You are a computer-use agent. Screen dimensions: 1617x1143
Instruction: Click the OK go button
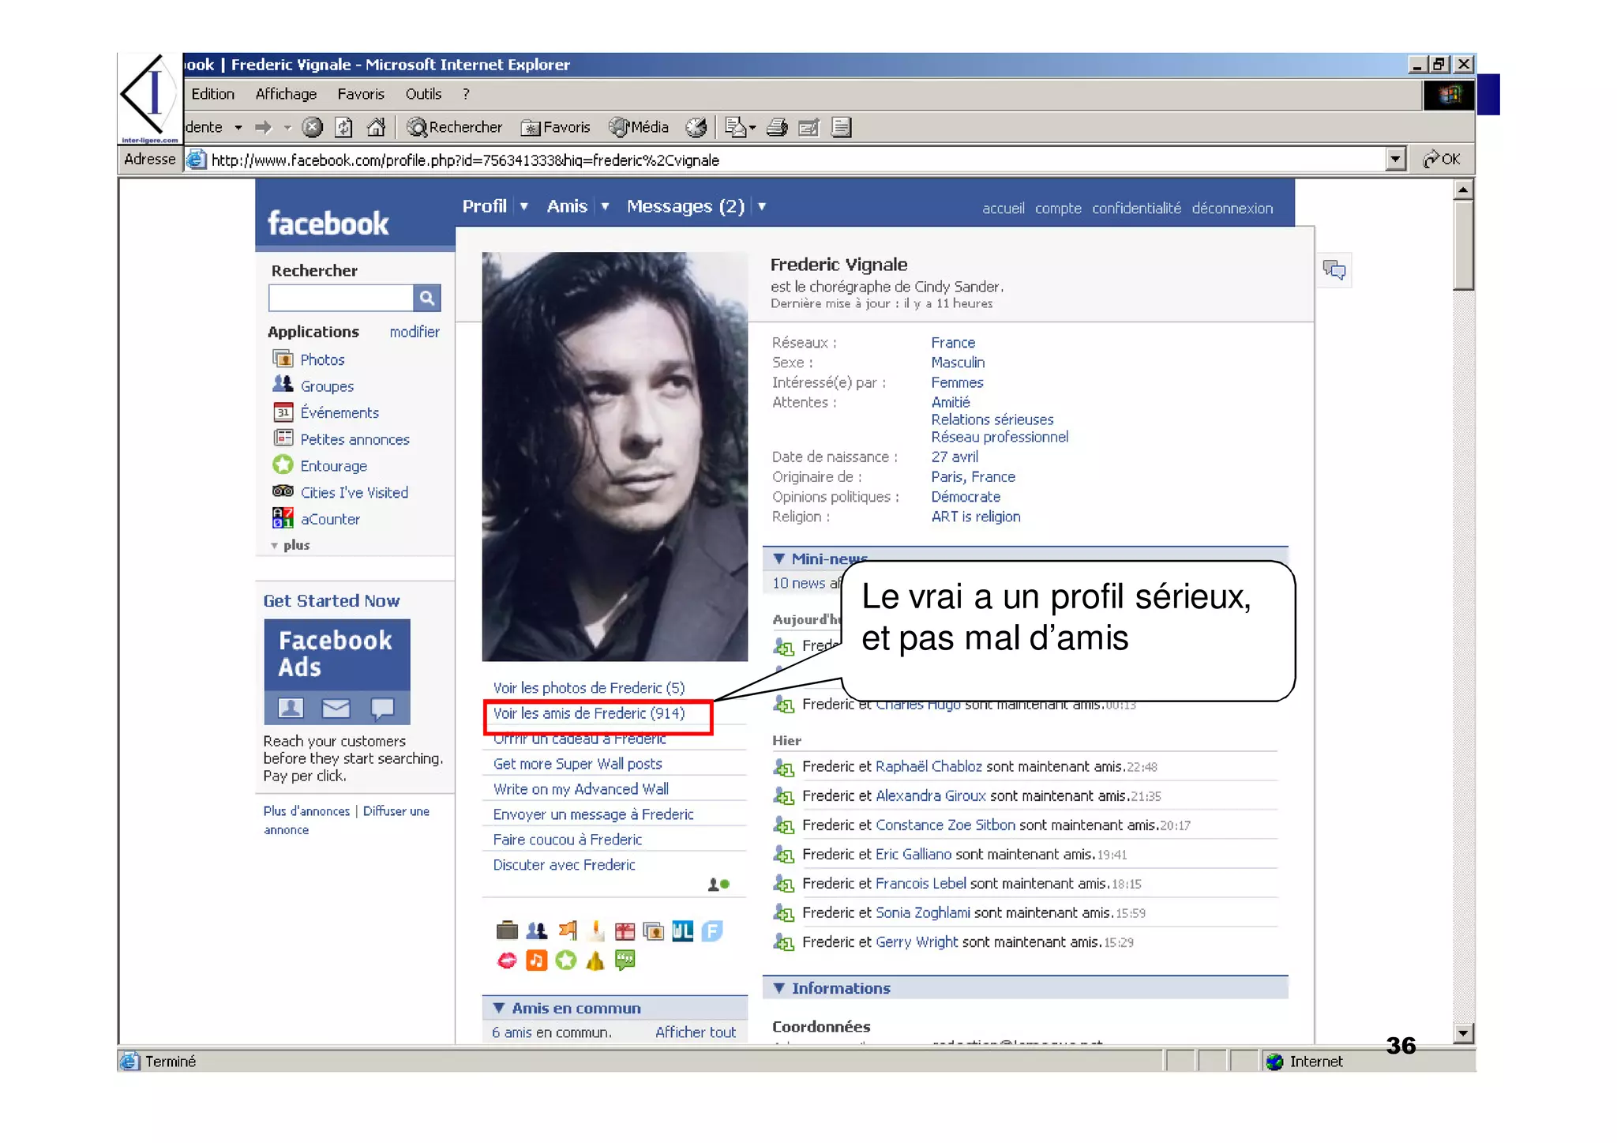(1442, 159)
